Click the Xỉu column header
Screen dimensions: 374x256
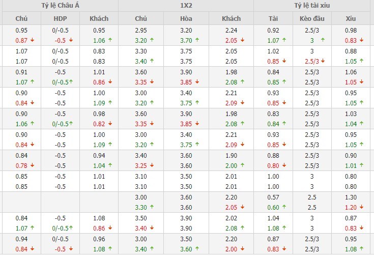click(x=351, y=19)
